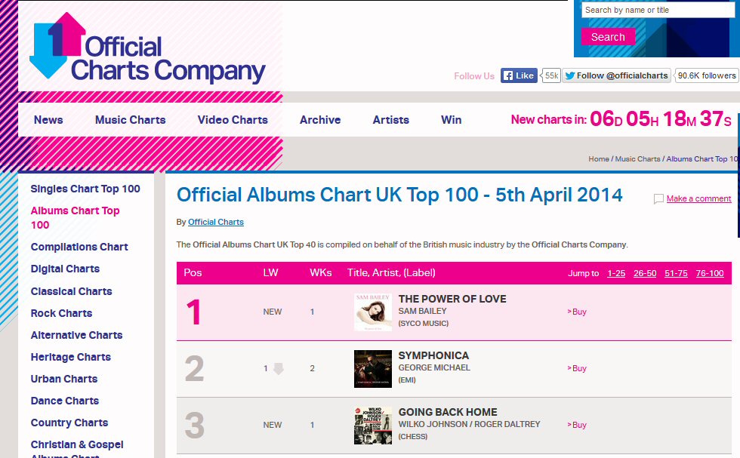Click the Official Charts Company logo
The width and height of the screenshot is (740, 458).
coord(147,48)
